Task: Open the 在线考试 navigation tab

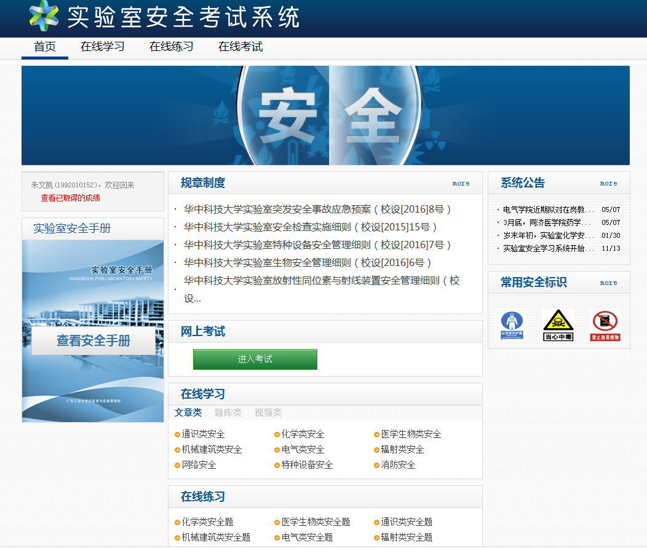Action: point(240,47)
